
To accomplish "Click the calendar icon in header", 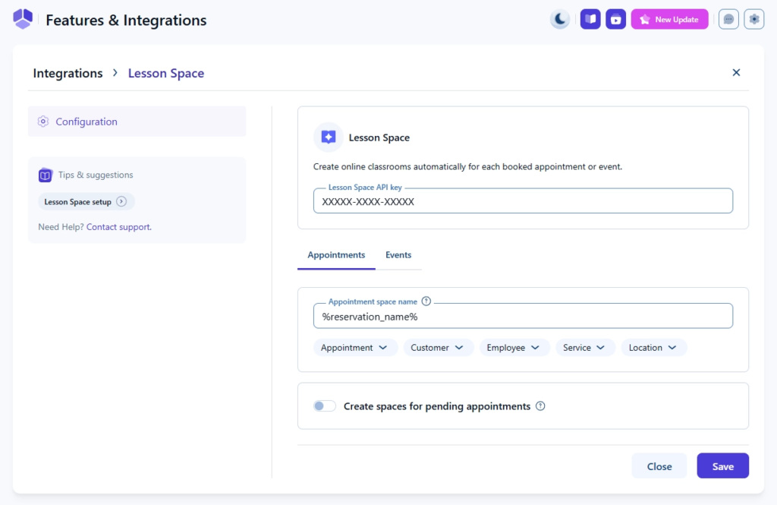I will pos(615,19).
